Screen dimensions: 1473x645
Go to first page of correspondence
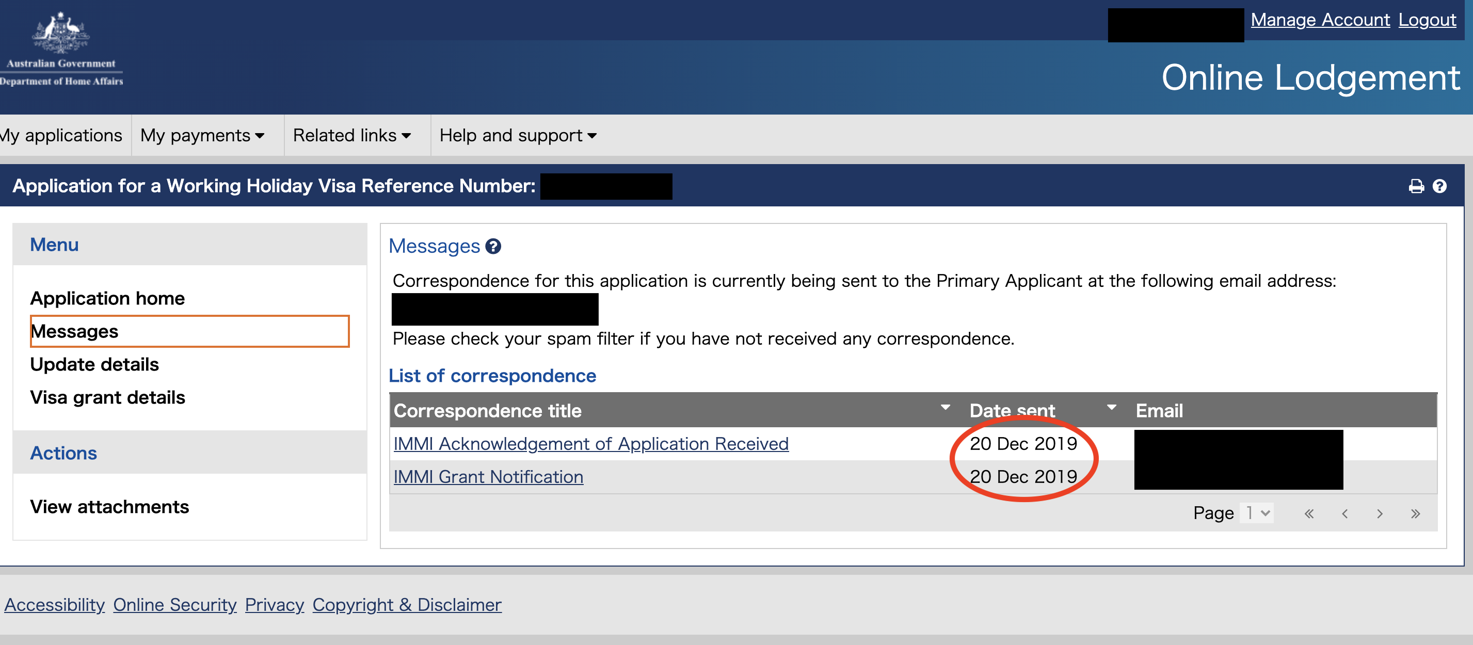[1309, 513]
